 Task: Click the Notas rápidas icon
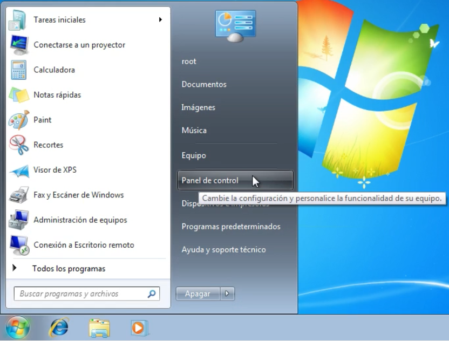[x=19, y=95]
